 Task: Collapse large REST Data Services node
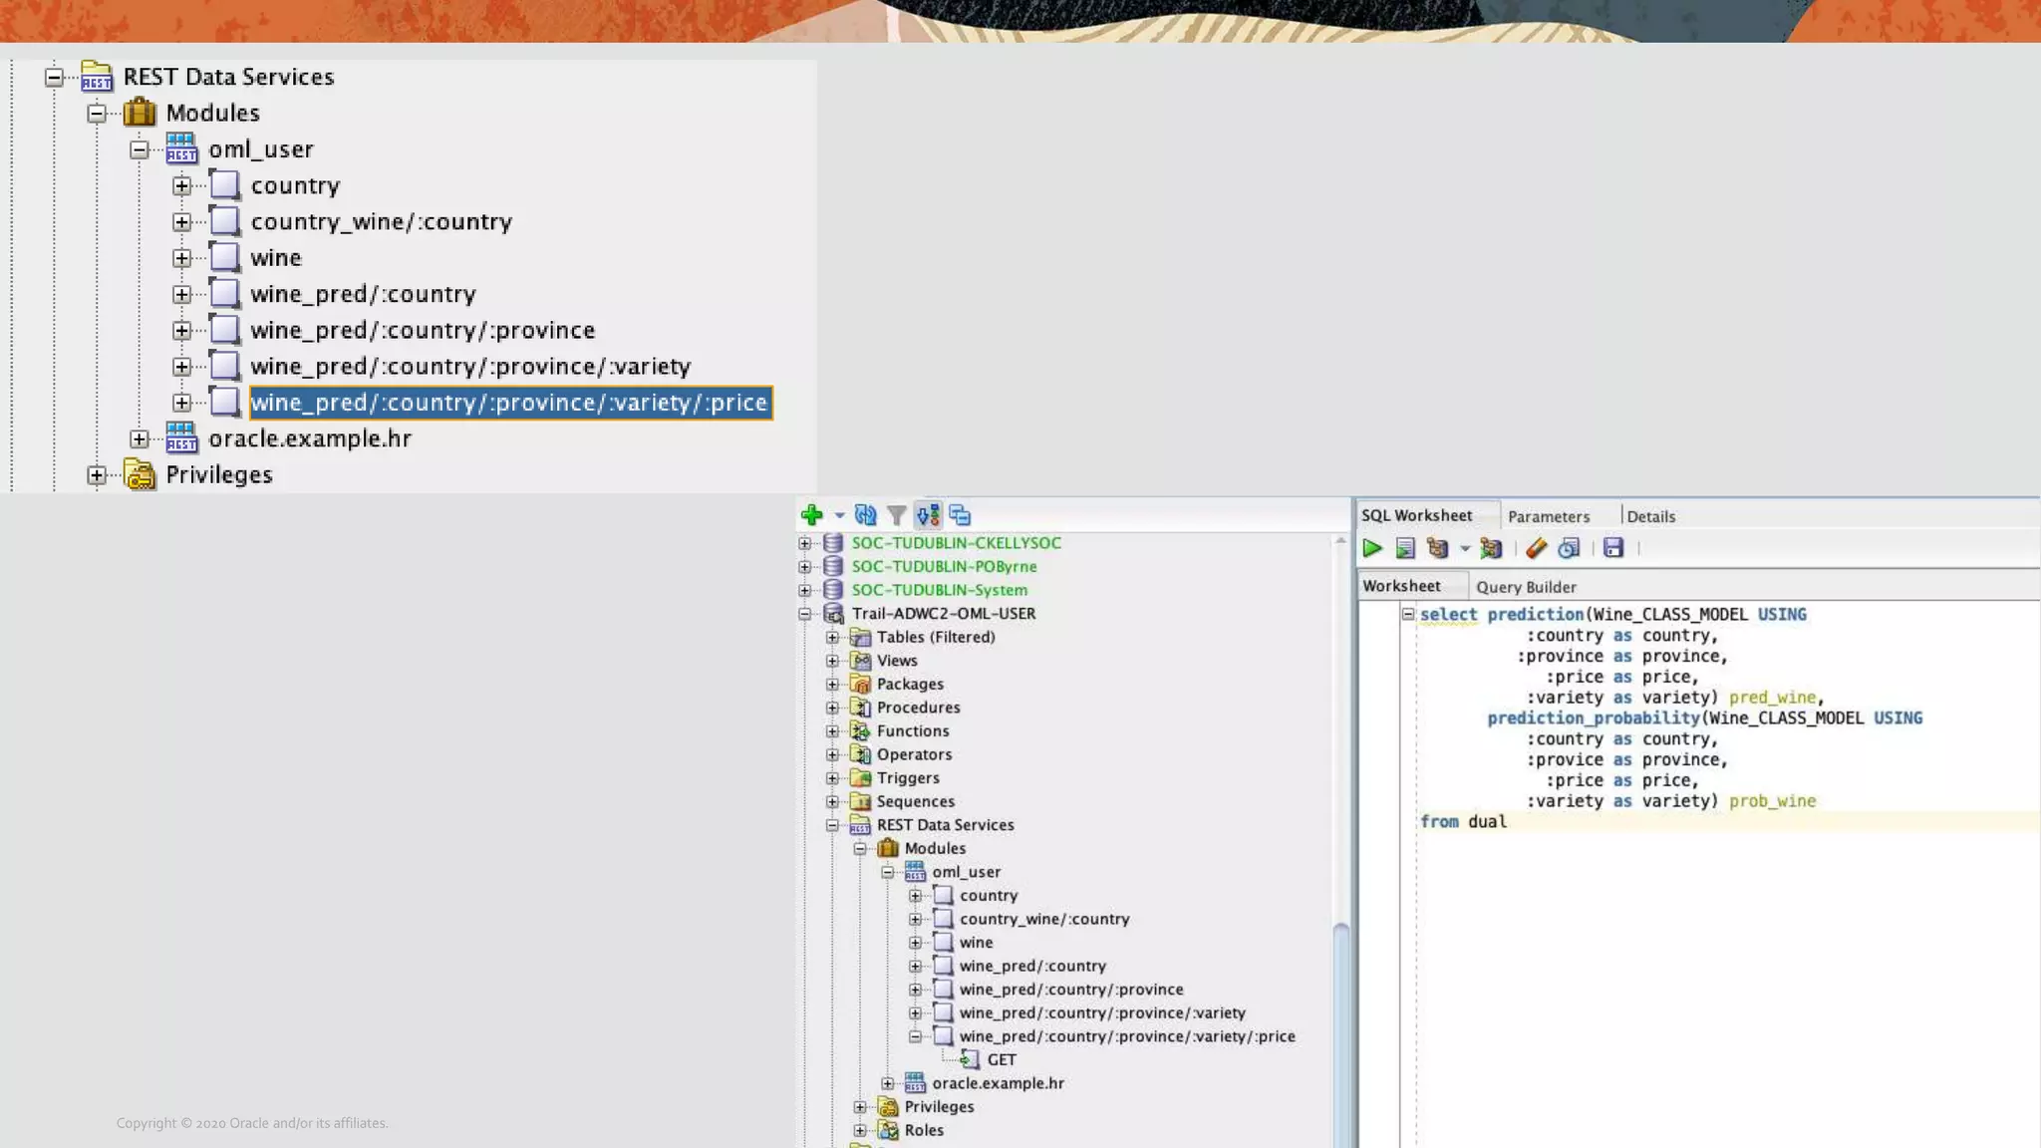[x=54, y=77]
